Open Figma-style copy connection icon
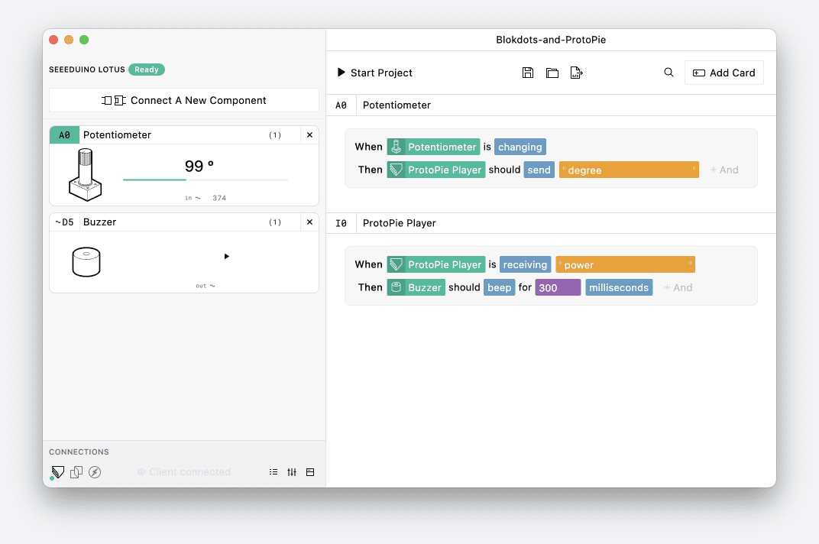The image size is (819, 544). [x=76, y=472]
